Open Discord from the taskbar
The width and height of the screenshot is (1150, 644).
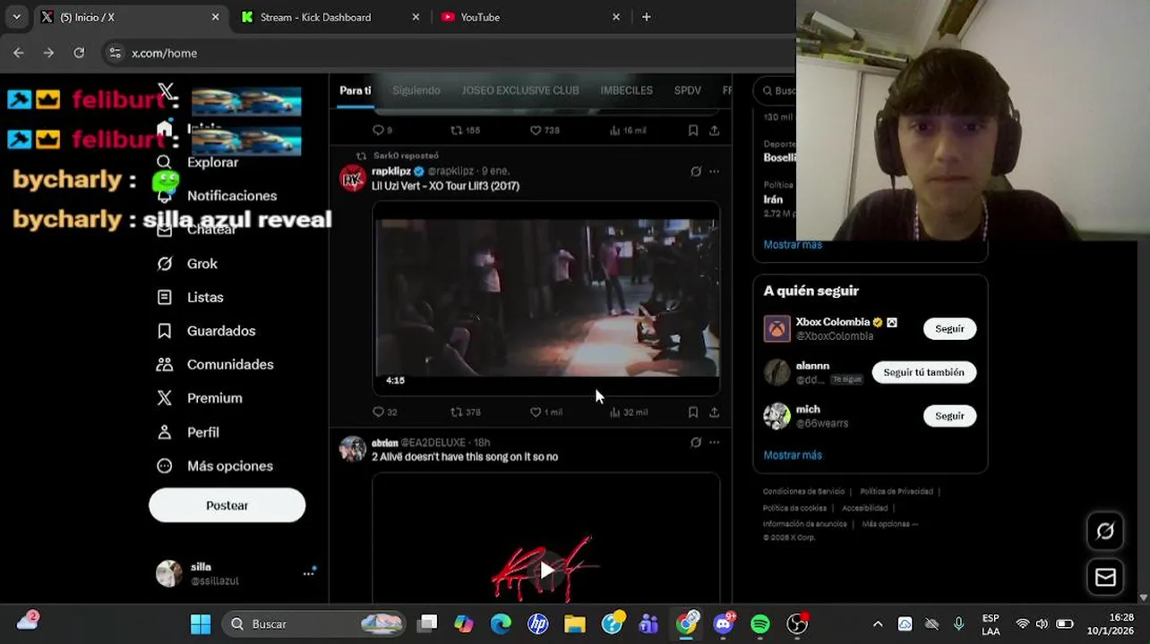pyautogui.click(x=724, y=624)
